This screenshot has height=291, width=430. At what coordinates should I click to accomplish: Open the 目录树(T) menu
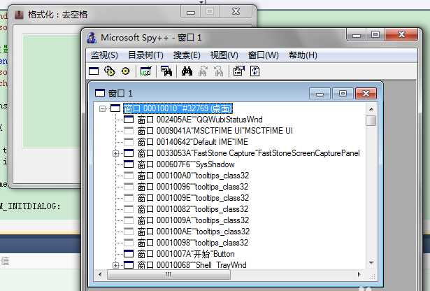click(145, 55)
